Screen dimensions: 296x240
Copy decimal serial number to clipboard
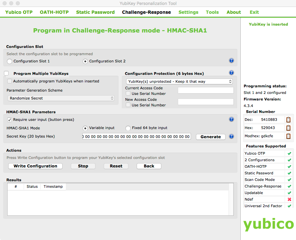[288, 120]
